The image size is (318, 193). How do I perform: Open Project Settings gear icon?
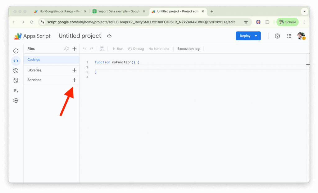(16, 101)
